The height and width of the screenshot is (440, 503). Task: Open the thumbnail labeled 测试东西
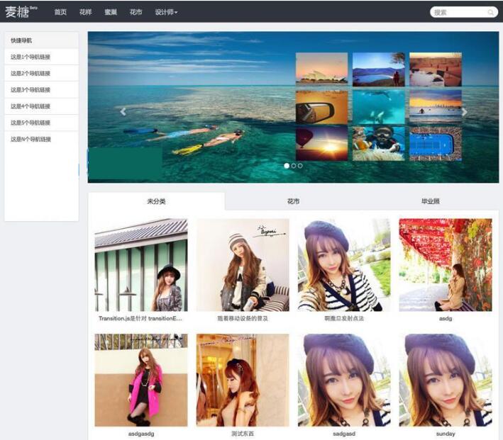tap(242, 380)
